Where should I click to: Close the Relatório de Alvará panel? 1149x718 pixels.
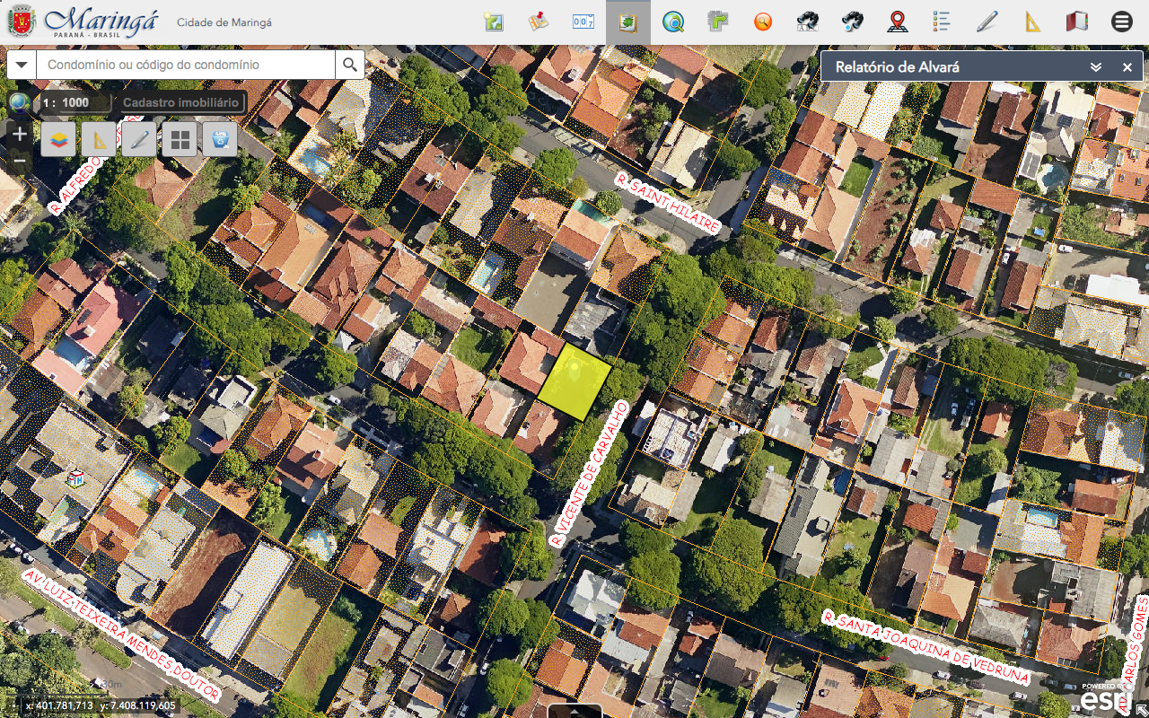[1127, 67]
